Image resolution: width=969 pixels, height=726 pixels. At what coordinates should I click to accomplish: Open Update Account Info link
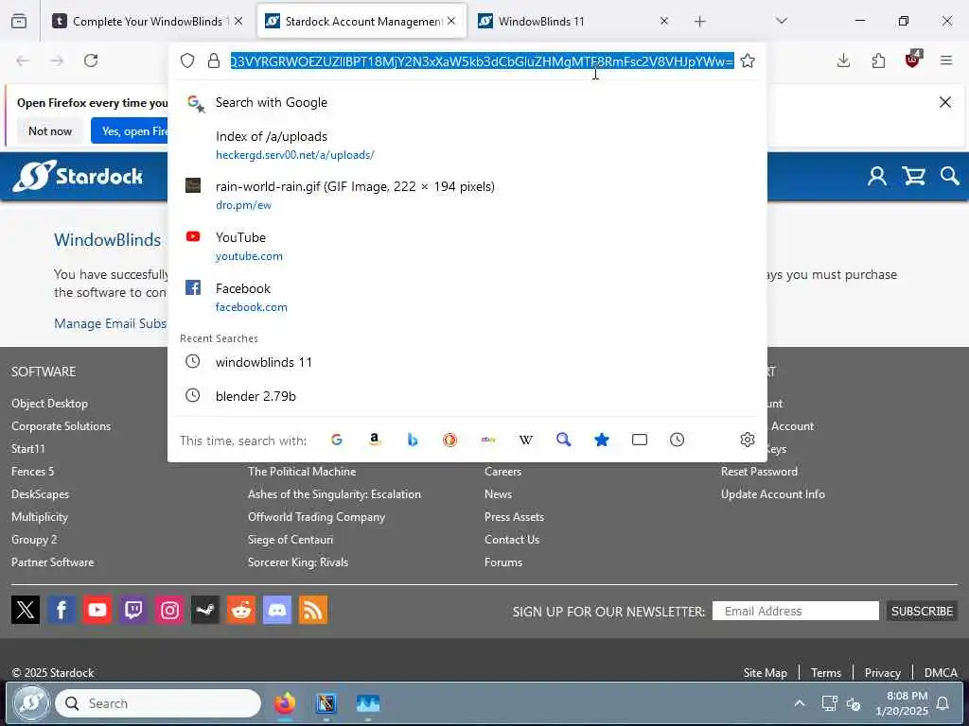[772, 493]
